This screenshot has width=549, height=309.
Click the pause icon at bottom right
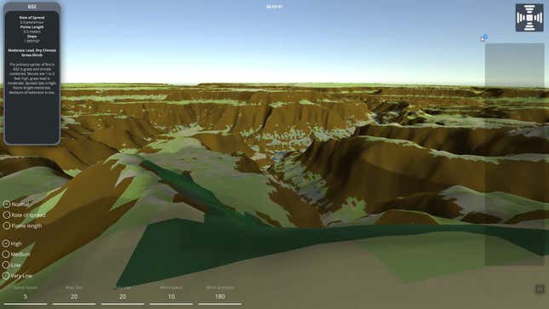point(540,289)
